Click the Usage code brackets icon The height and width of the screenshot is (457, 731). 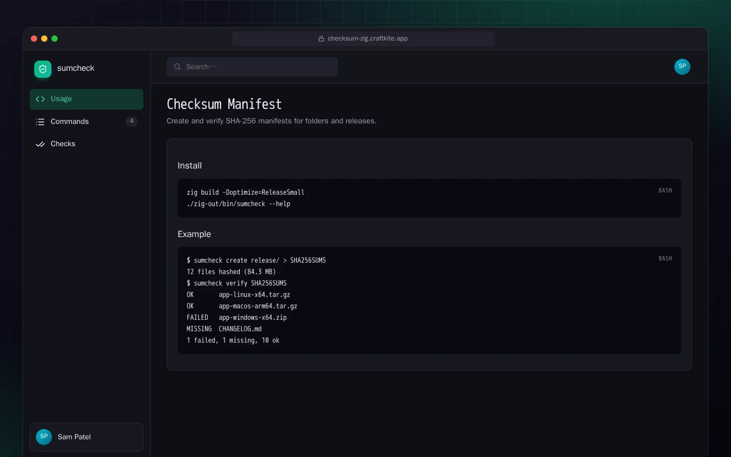tap(40, 99)
